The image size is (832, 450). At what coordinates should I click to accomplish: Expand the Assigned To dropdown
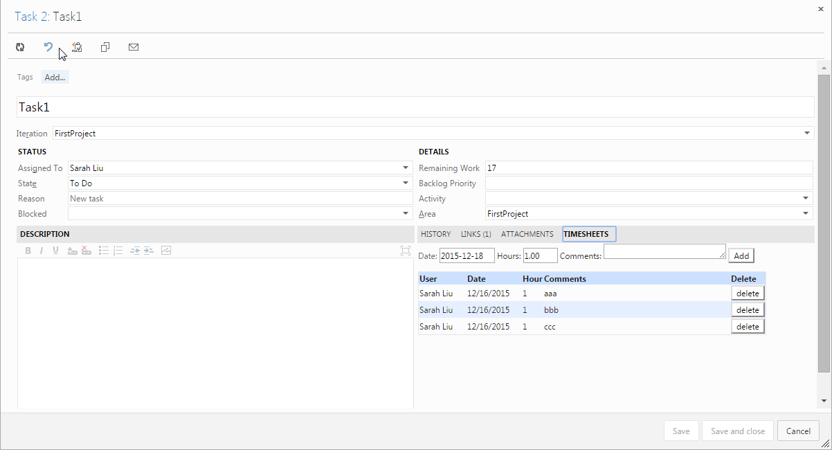pyautogui.click(x=405, y=168)
